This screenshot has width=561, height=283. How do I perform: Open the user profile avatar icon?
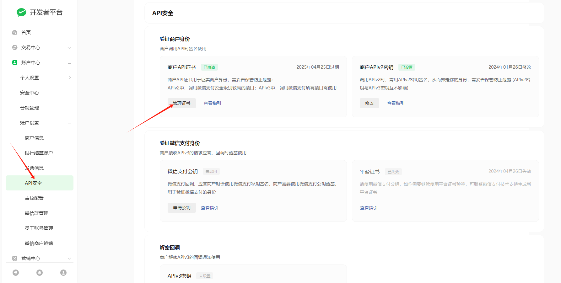(63, 273)
